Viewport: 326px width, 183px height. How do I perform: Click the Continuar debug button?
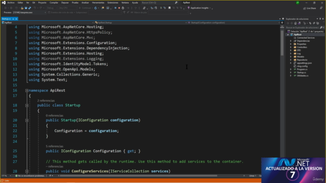point(86,8)
